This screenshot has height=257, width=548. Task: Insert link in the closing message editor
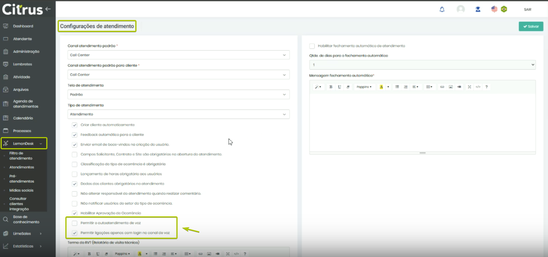[442, 87]
